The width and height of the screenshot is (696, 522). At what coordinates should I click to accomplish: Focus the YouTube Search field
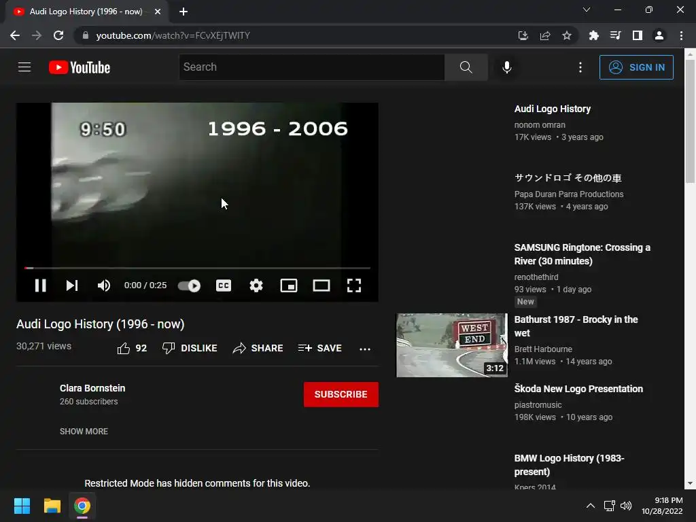311,67
